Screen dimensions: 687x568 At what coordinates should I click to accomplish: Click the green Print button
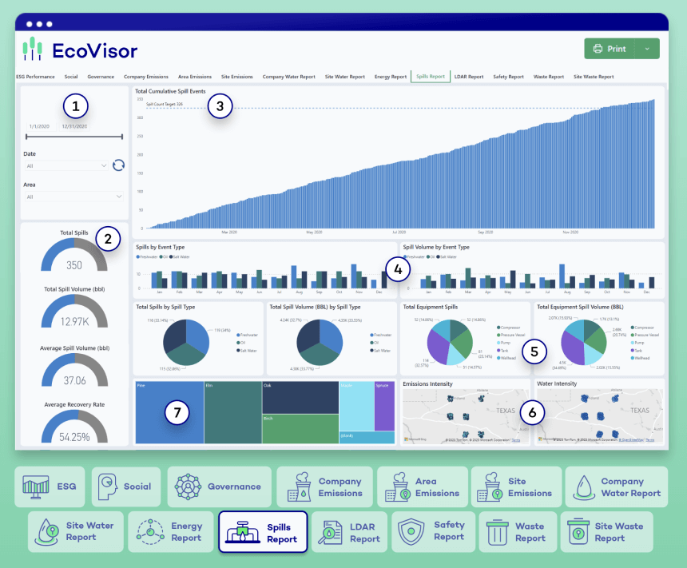610,49
